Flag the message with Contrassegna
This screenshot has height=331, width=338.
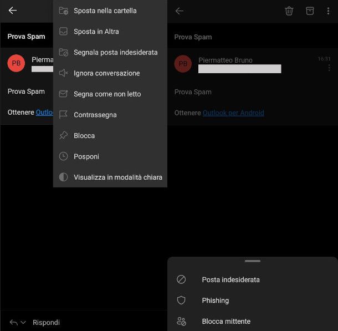pyautogui.click(x=95, y=115)
